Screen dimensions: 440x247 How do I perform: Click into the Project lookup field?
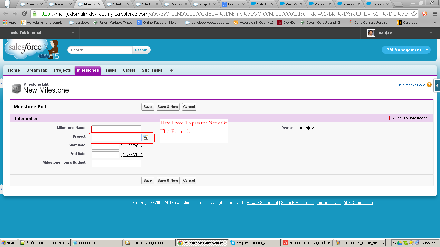click(117, 137)
